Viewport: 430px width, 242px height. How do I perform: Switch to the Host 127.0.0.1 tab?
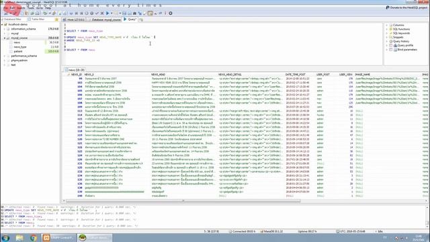74,19
